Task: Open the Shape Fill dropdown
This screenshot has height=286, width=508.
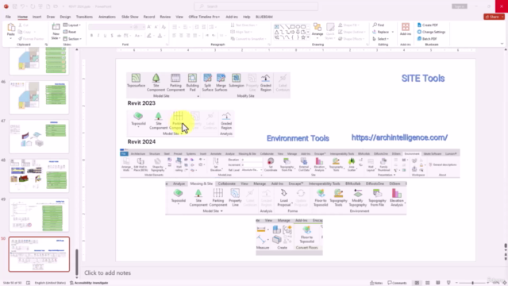Action: click(348, 25)
